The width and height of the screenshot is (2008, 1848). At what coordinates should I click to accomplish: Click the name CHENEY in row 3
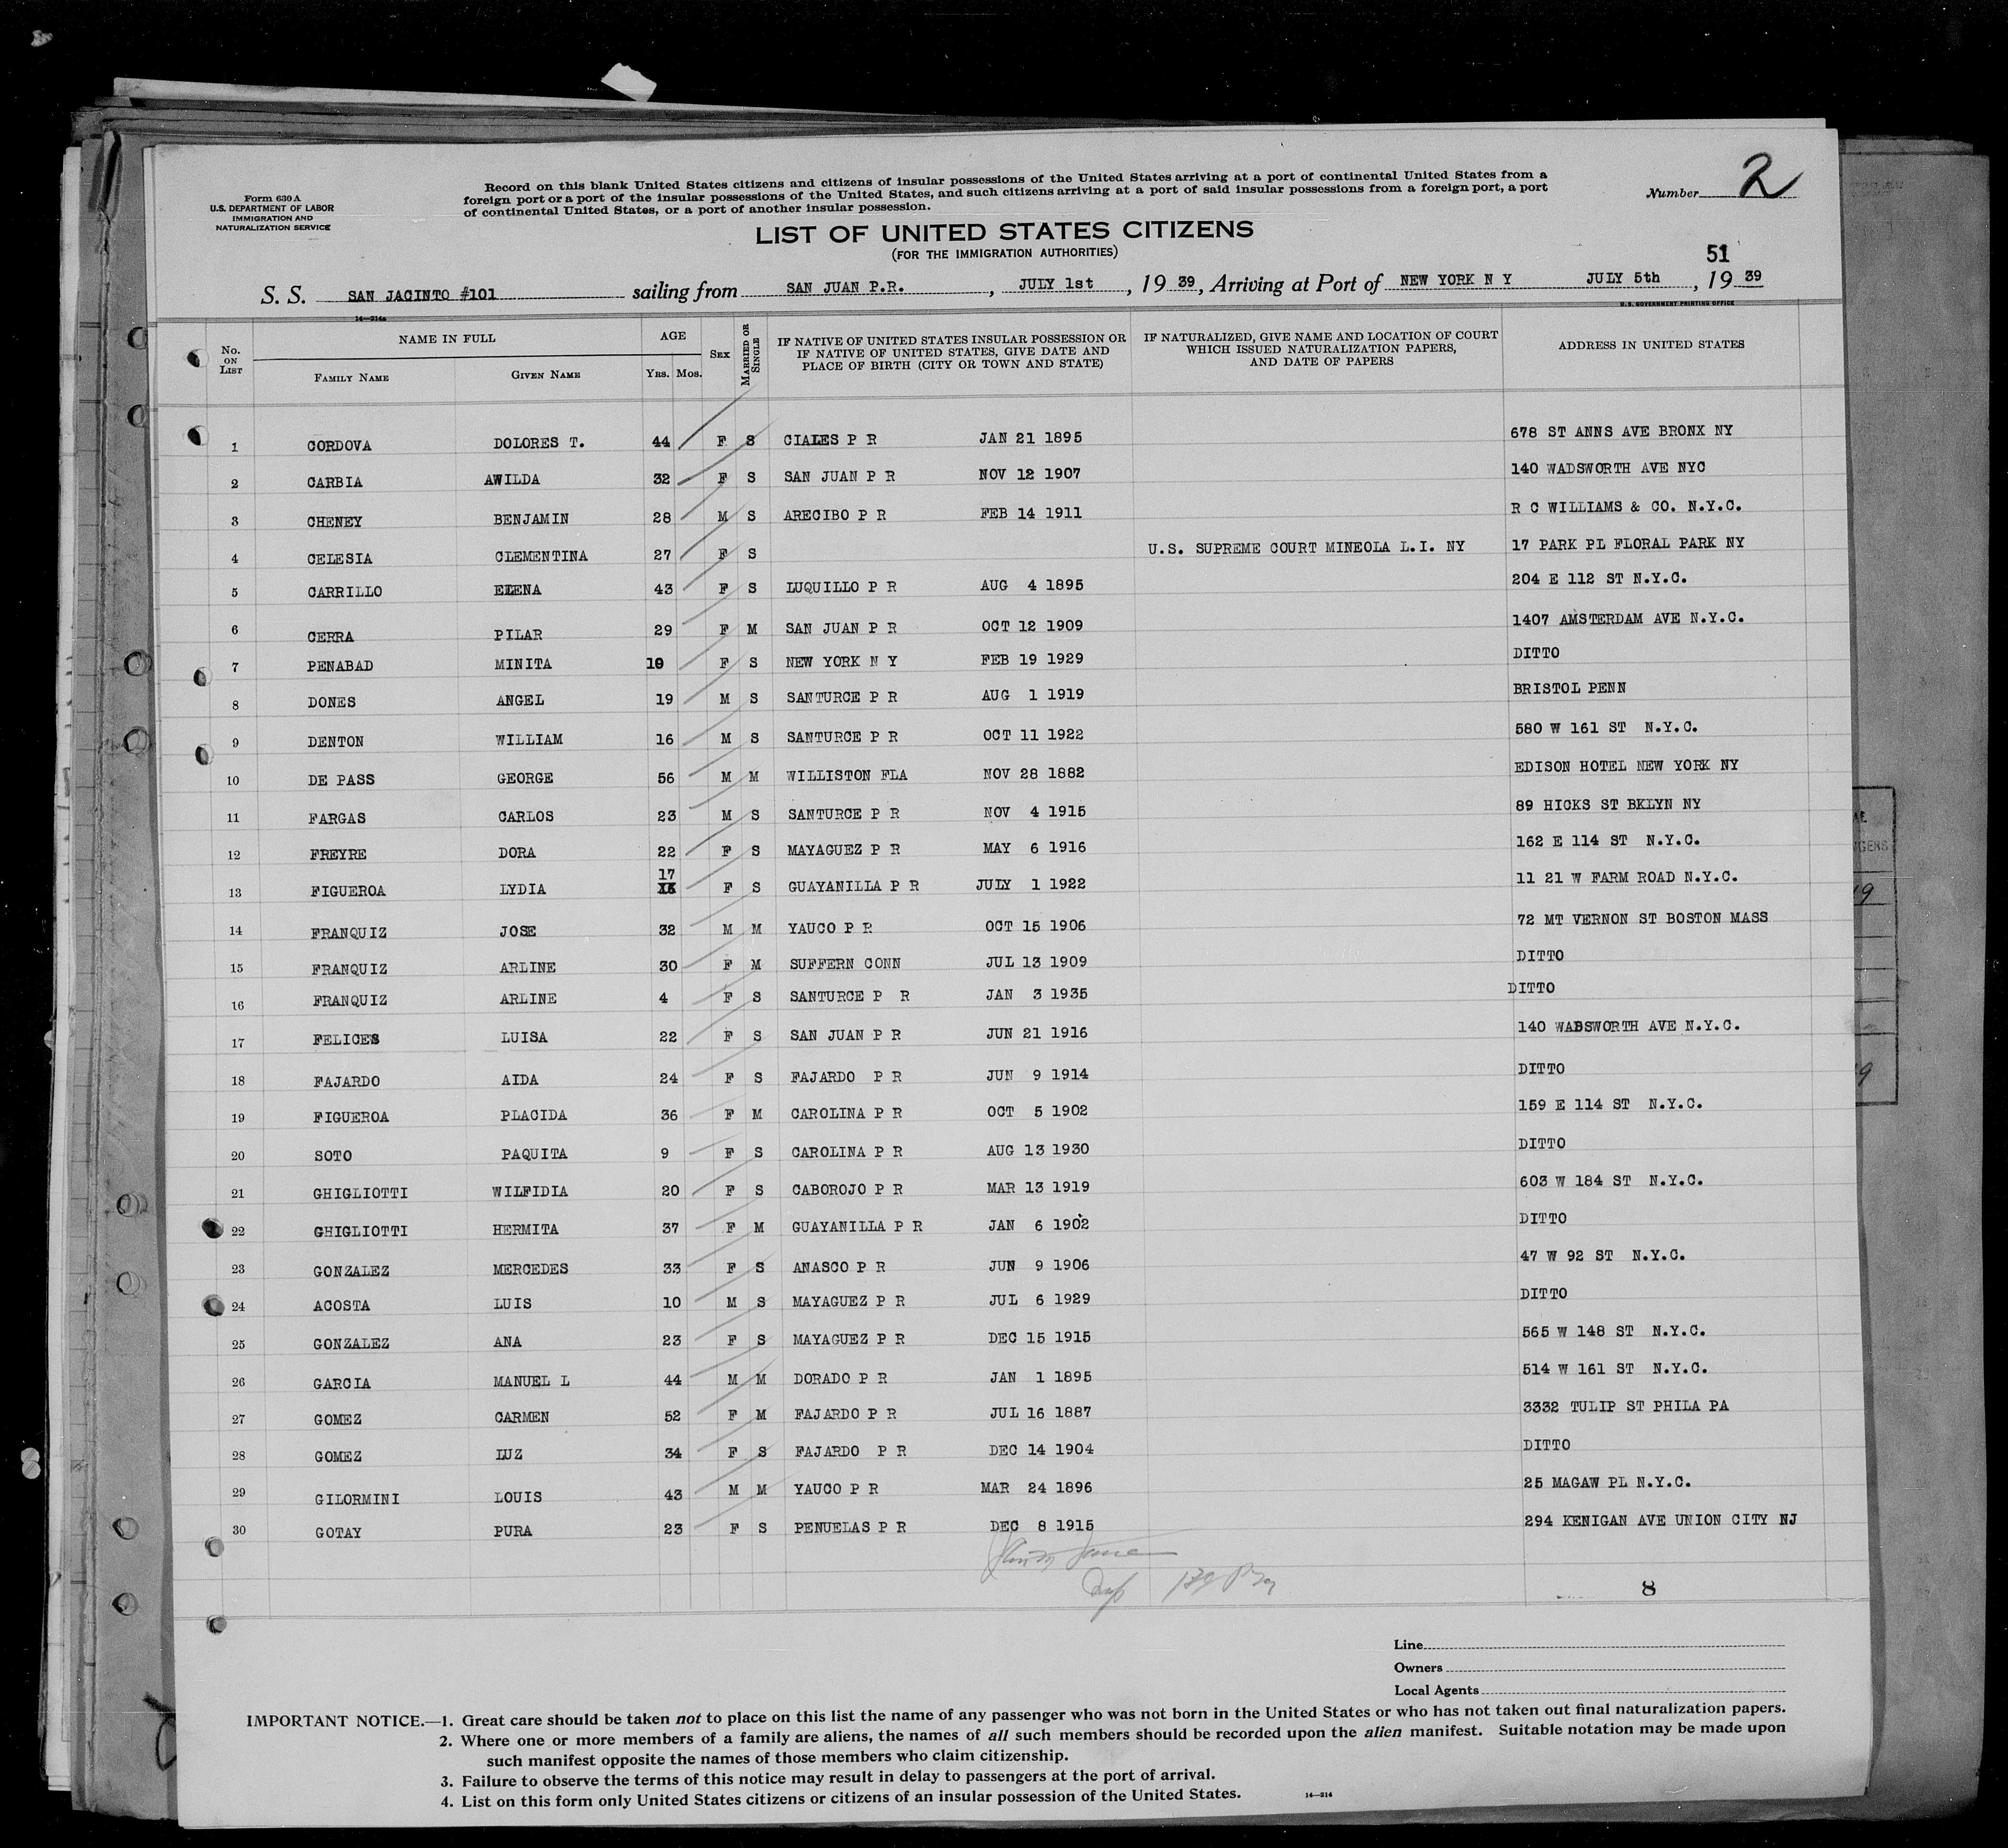pyautogui.click(x=334, y=521)
